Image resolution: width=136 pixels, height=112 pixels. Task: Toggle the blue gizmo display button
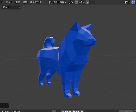133,2
